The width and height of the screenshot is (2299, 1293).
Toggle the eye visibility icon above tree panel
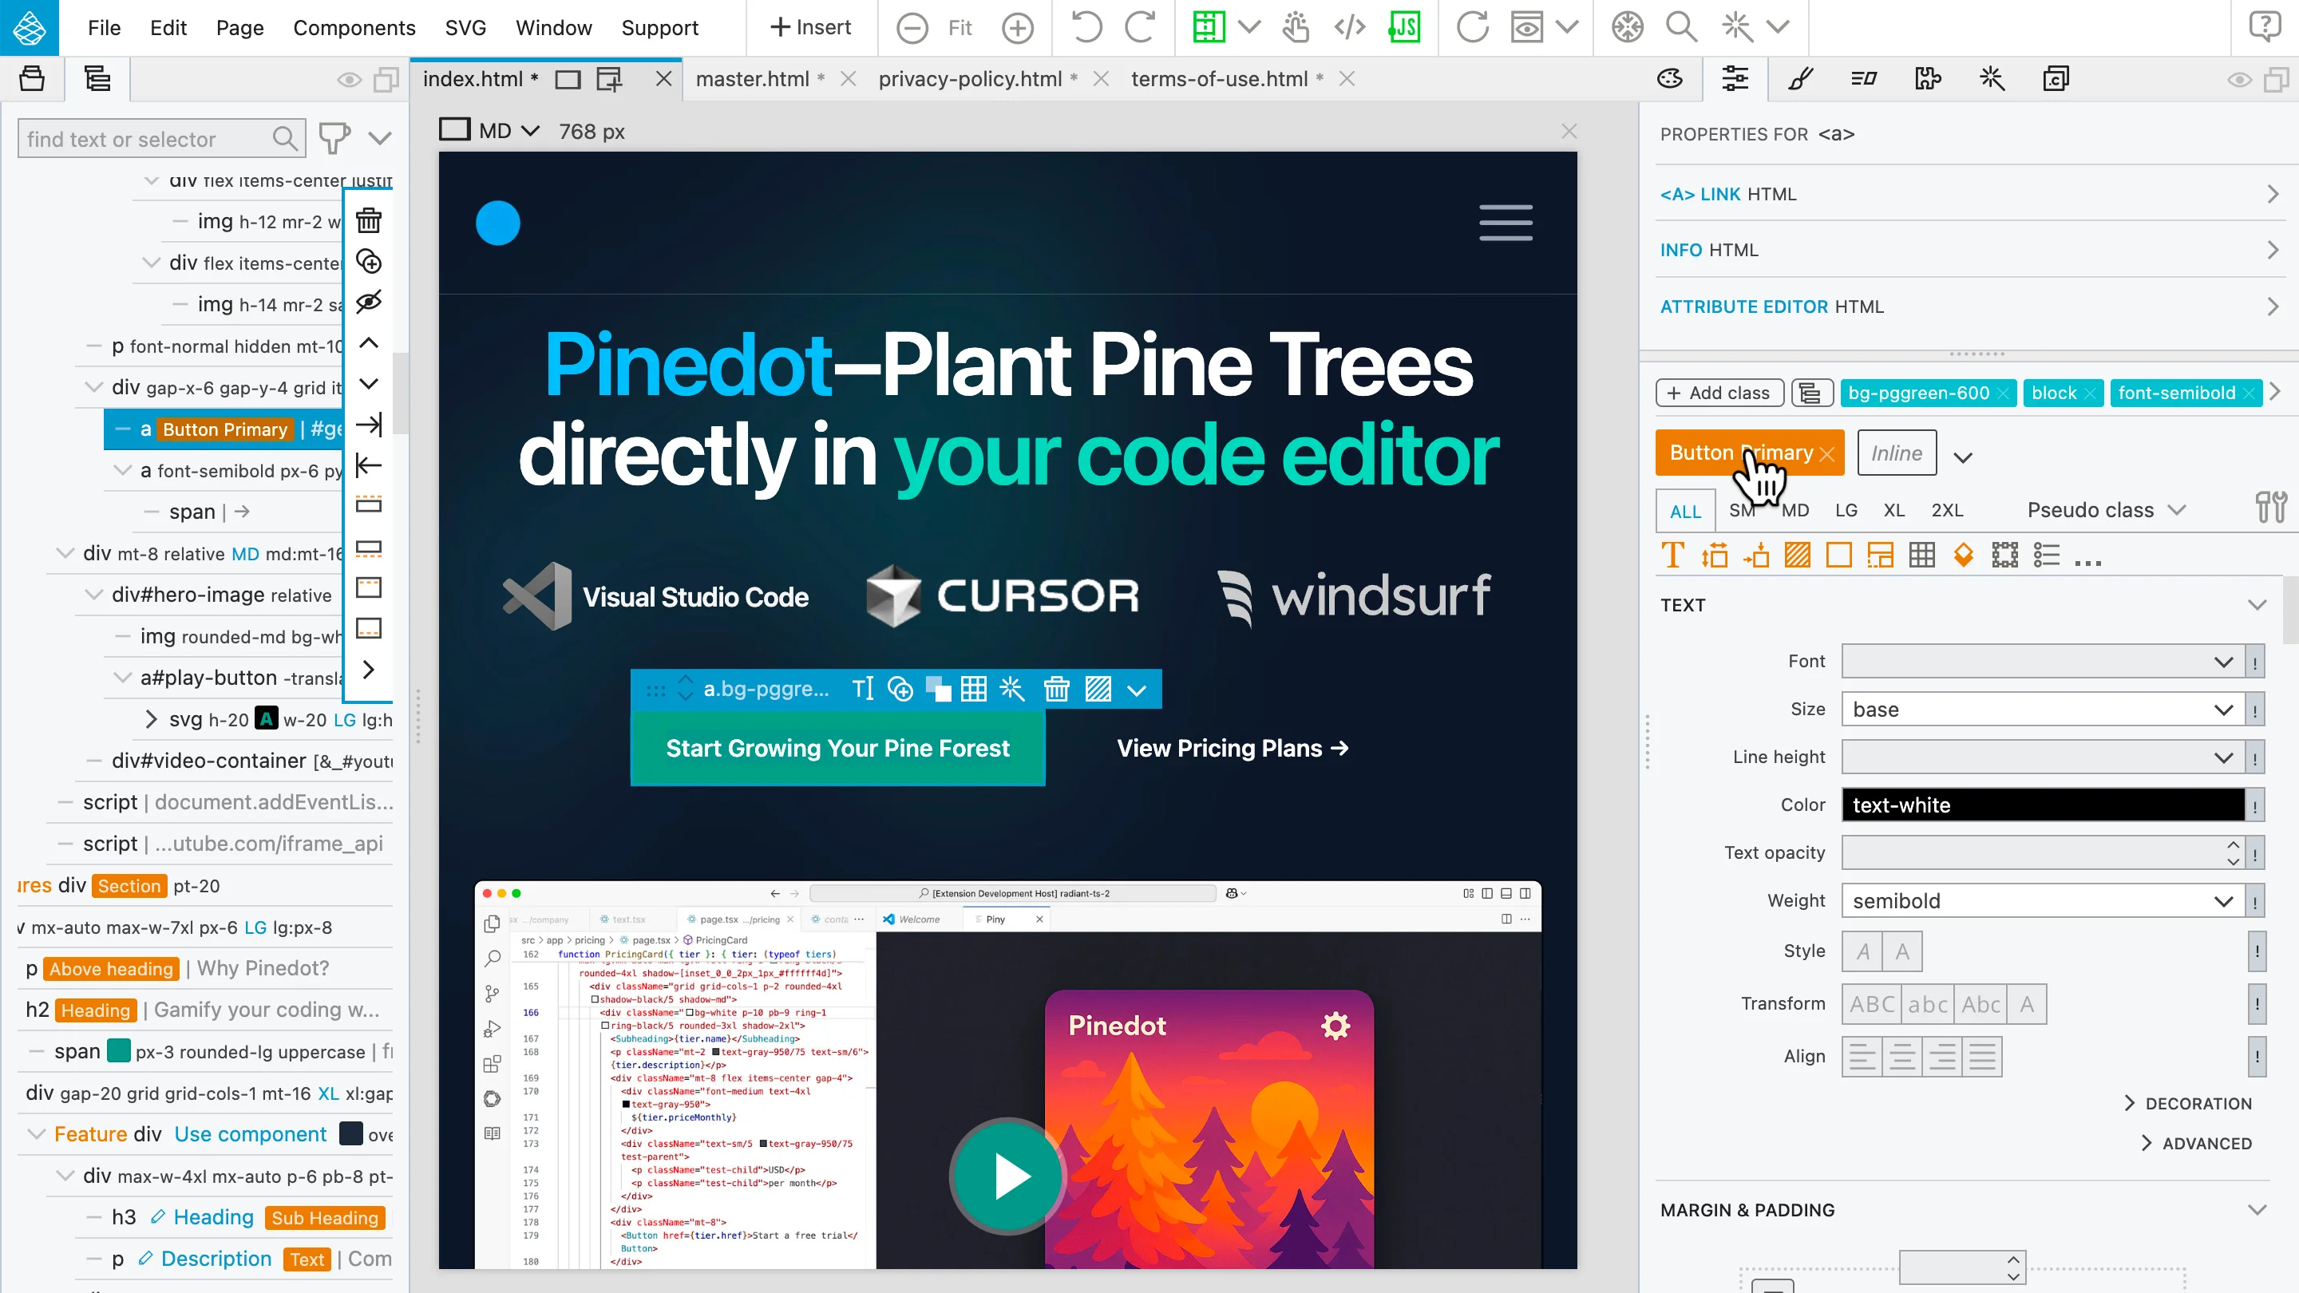coord(349,81)
